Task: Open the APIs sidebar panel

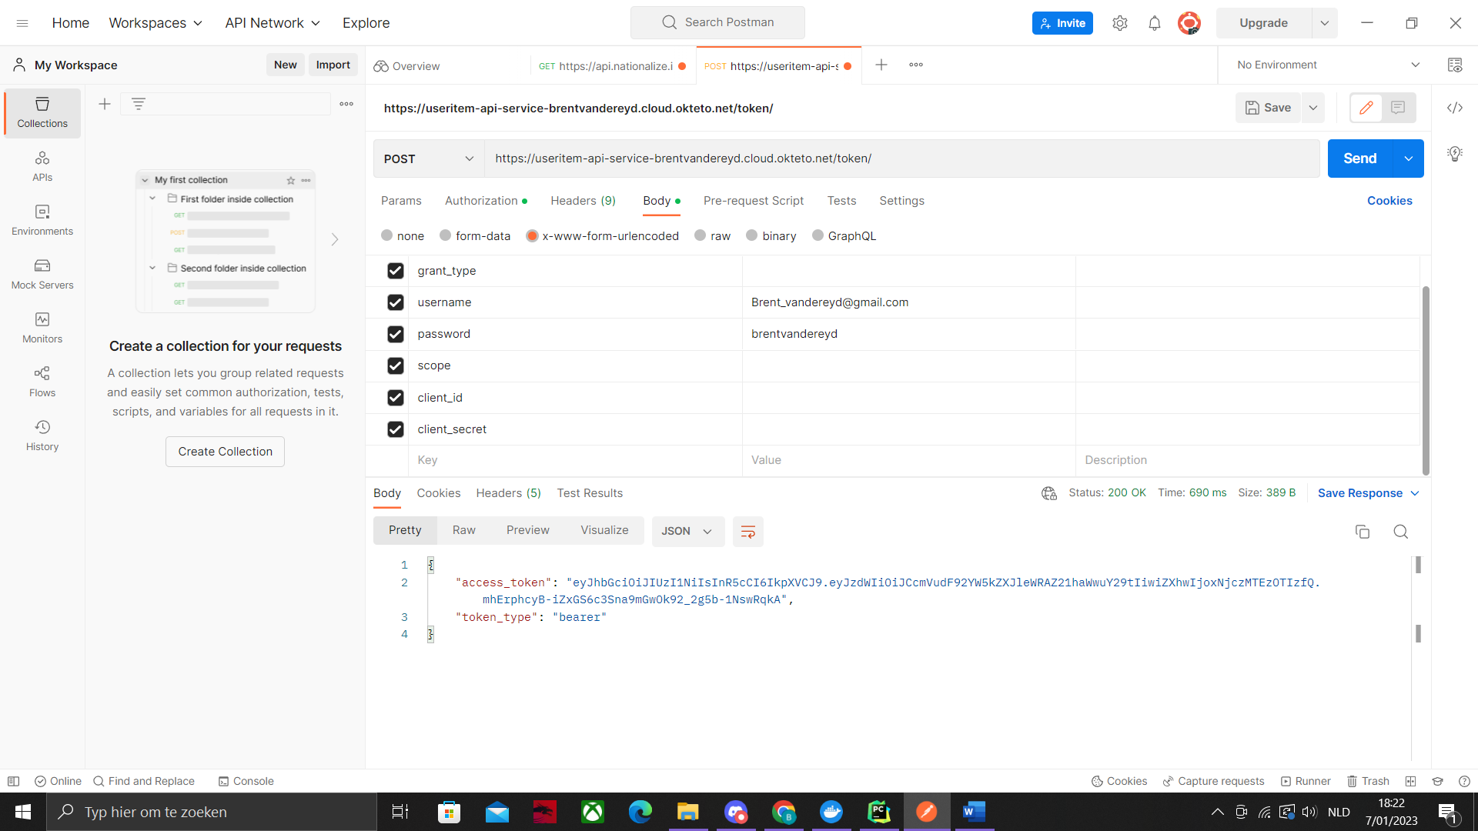Action: tap(42, 165)
